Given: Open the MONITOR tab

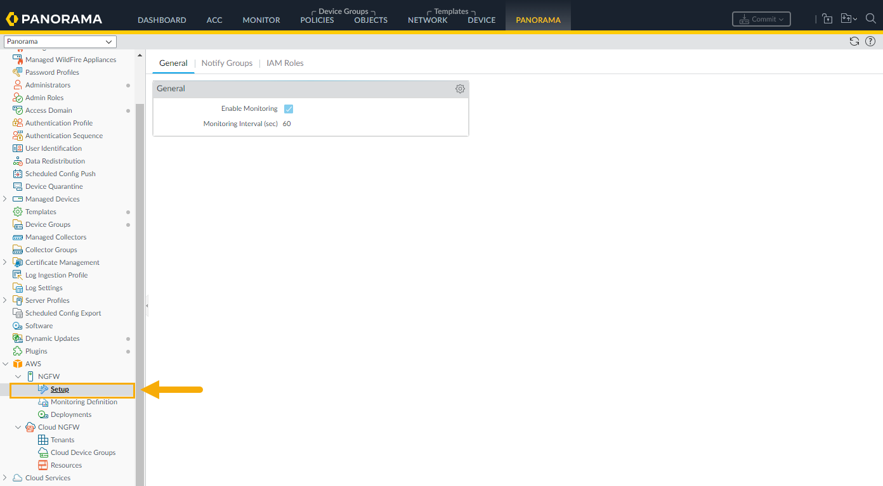Looking at the screenshot, I should 261,20.
